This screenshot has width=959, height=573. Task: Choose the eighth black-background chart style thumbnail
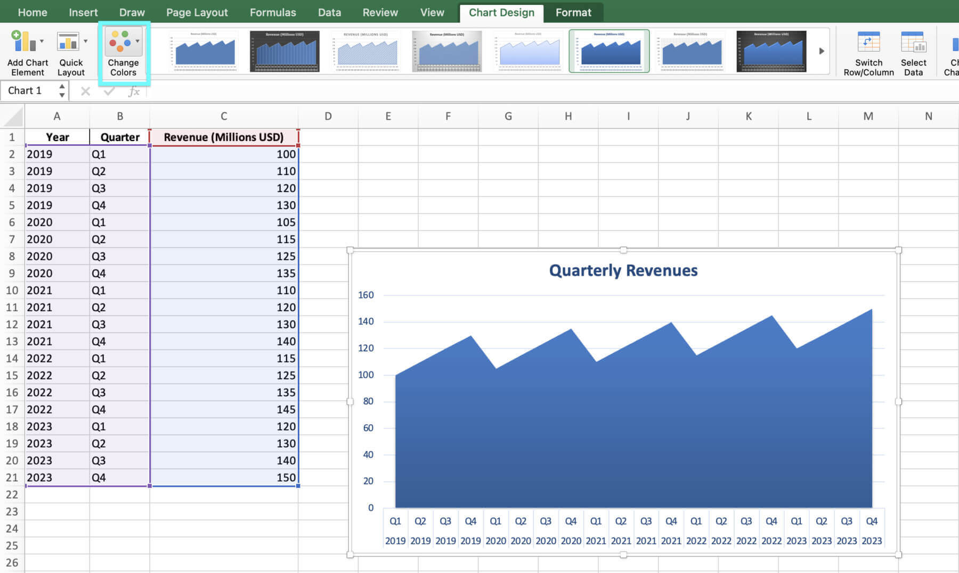pyautogui.click(x=771, y=51)
